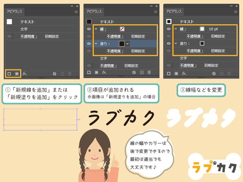Select the black ラブカク text on the artboard
The image size is (243, 182).
point(121,118)
